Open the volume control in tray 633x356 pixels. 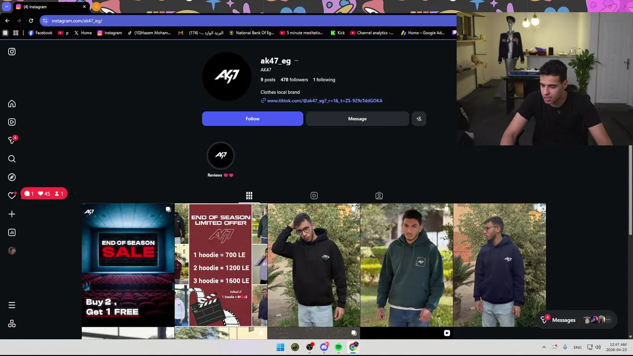(x=598, y=347)
